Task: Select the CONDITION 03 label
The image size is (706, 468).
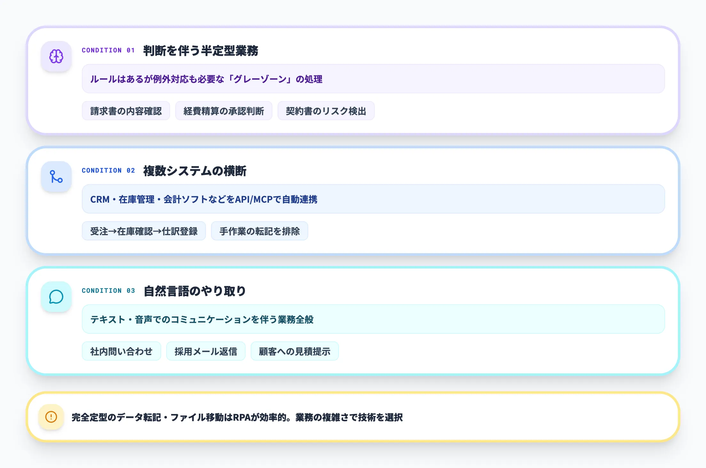Action: pyautogui.click(x=108, y=291)
